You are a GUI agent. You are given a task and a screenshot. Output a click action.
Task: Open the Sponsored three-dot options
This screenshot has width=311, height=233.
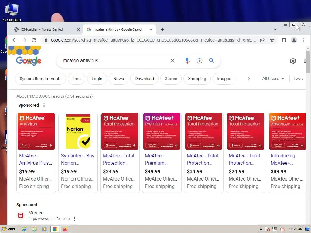click(x=44, y=105)
